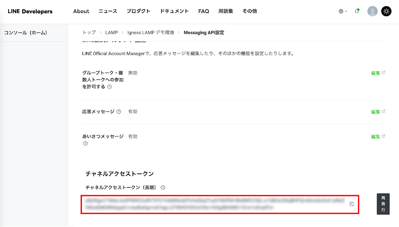
Task: Open the globe language dropdown
Action: [x=342, y=11]
